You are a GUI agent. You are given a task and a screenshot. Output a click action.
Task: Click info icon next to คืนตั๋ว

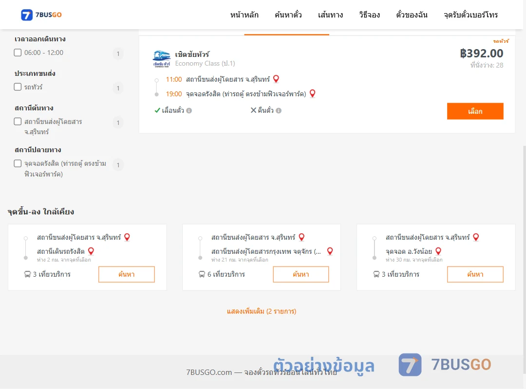tap(279, 110)
